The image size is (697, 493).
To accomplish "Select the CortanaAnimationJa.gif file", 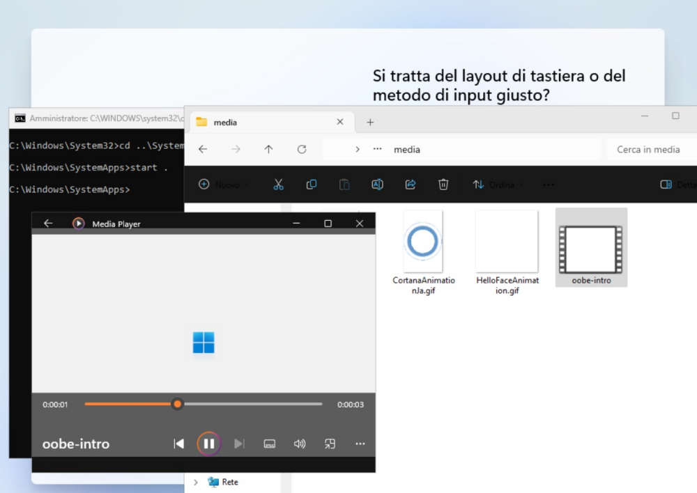I will (x=423, y=253).
